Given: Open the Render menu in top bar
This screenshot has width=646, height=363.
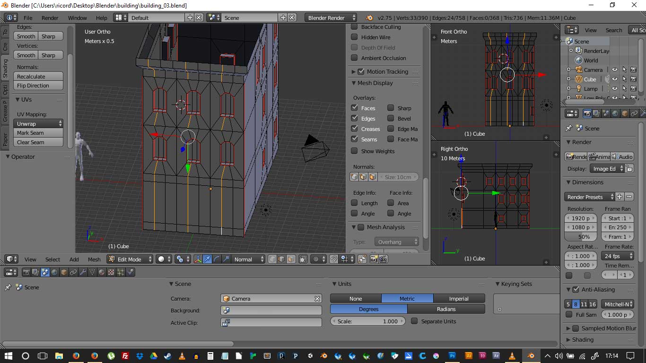Looking at the screenshot, I should [x=50, y=17].
